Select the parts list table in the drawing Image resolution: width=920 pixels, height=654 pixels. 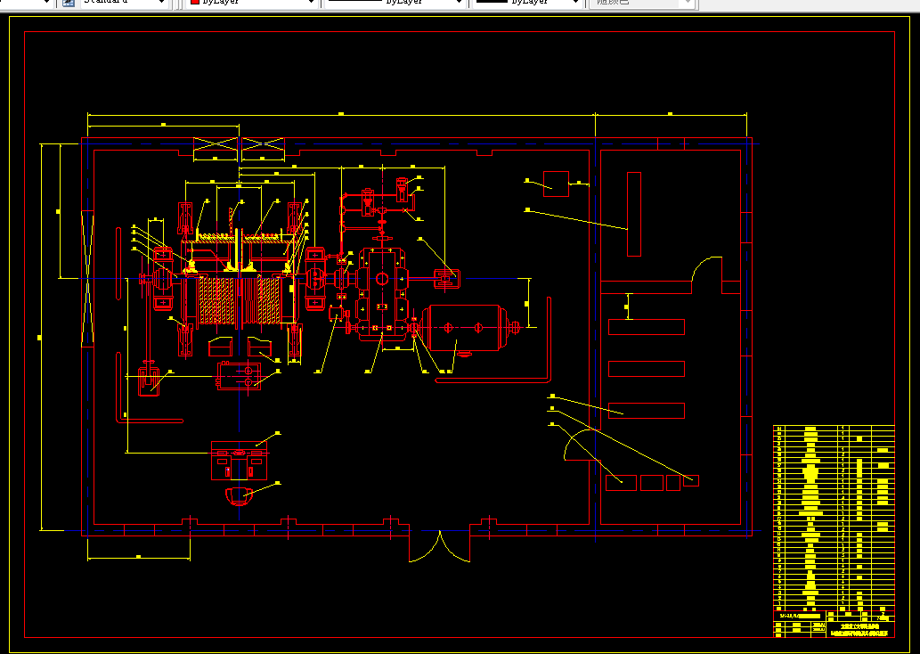pyautogui.click(x=834, y=518)
